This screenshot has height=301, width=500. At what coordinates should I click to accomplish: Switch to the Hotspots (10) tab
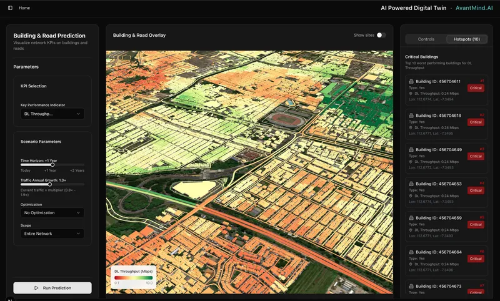point(466,39)
